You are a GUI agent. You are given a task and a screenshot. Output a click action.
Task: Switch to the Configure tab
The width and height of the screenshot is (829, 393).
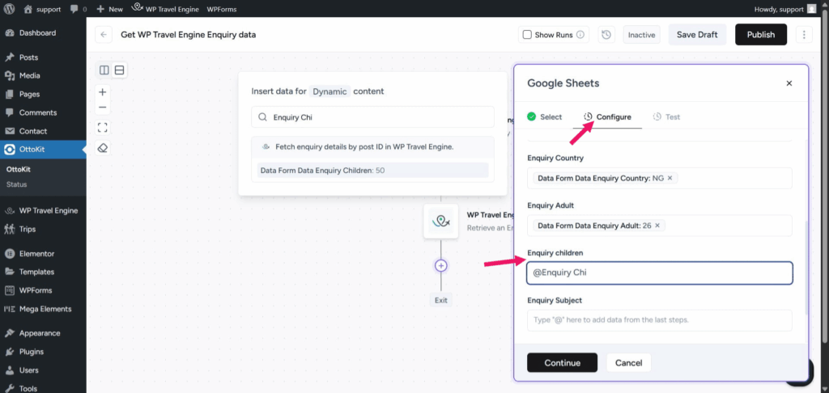tap(607, 116)
